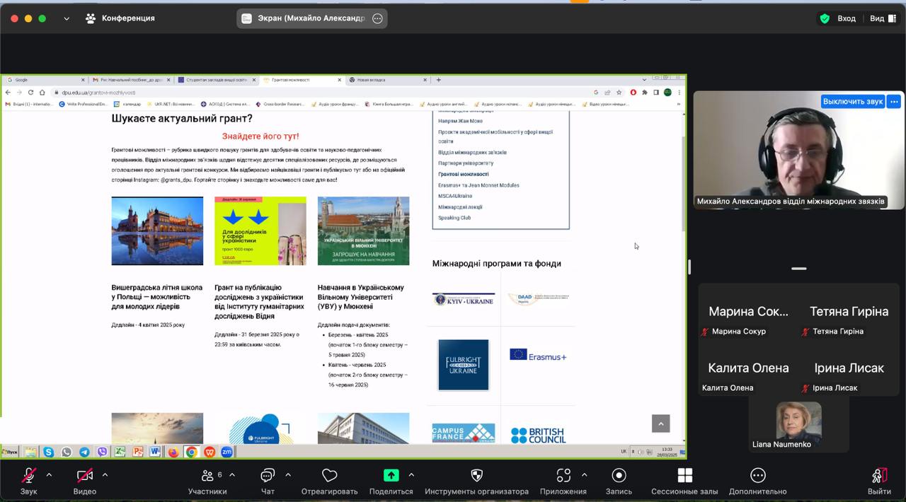Screen dimensions: 906x502
Task: Click the Erasmus+ program logo
Action: pyautogui.click(x=538, y=355)
